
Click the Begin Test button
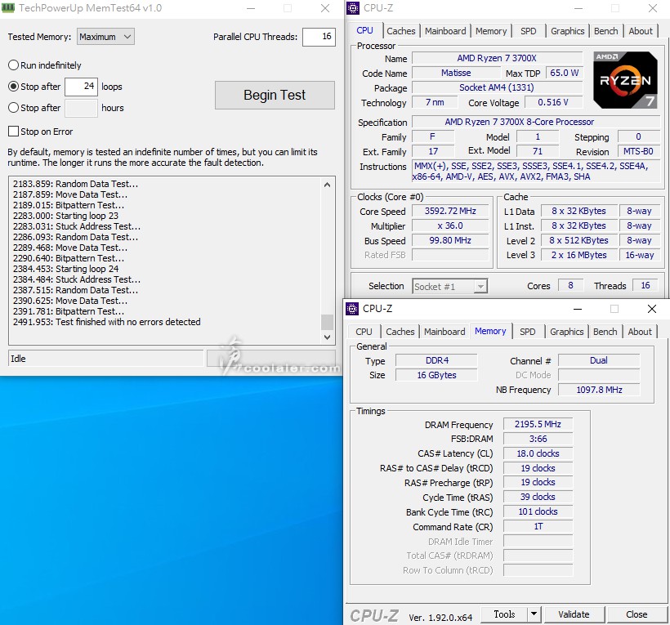(x=275, y=95)
